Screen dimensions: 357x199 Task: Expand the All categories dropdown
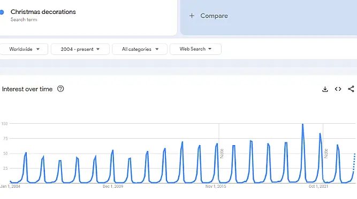[x=140, y=49]
